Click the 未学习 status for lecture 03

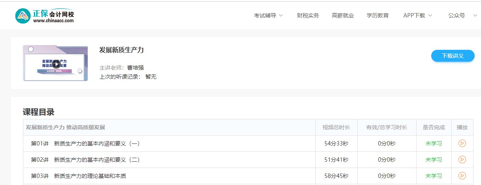[x=433, y=176]
